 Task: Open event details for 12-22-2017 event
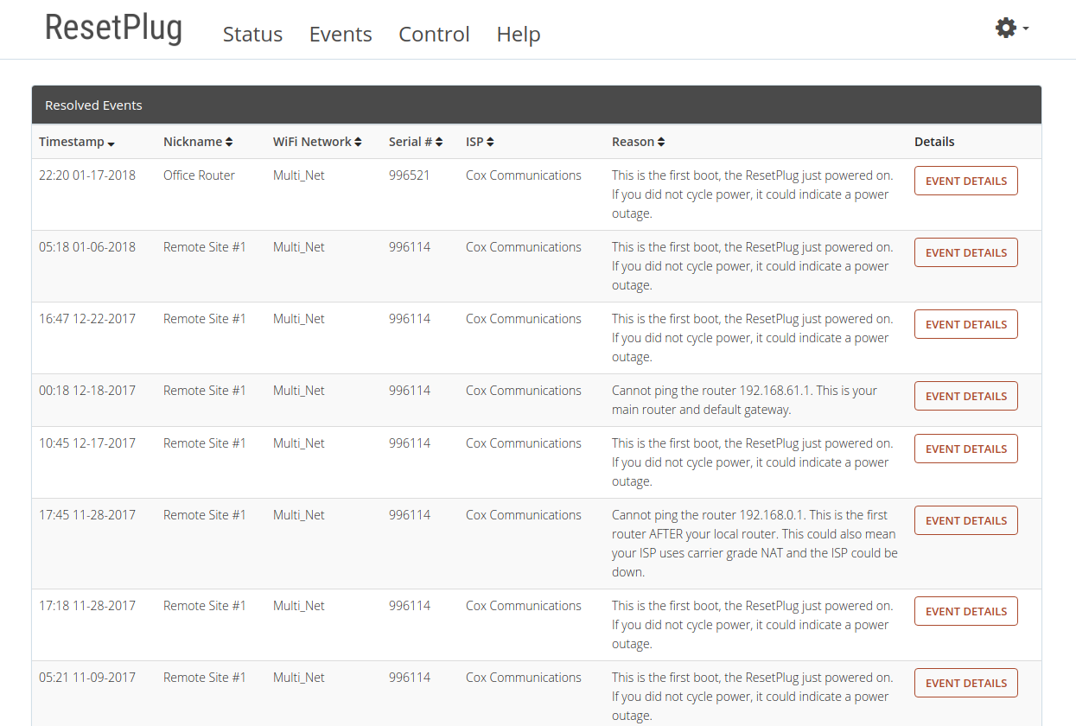965,324
